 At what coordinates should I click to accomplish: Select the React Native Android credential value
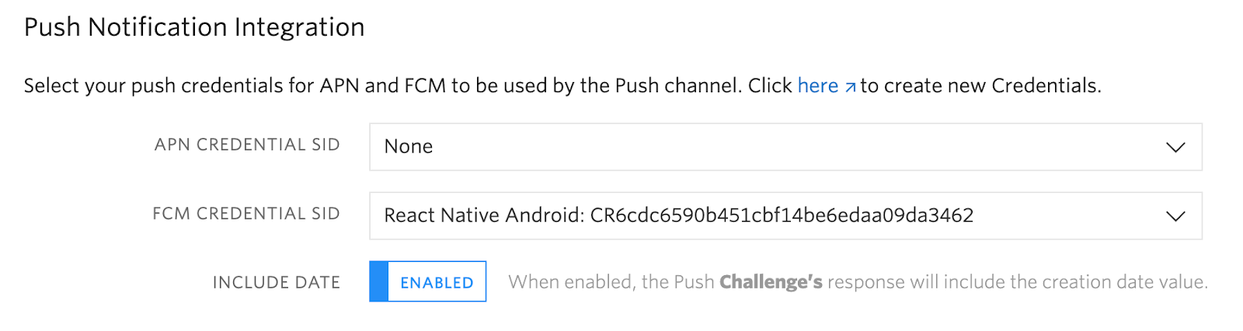click(x=678, y=215)
